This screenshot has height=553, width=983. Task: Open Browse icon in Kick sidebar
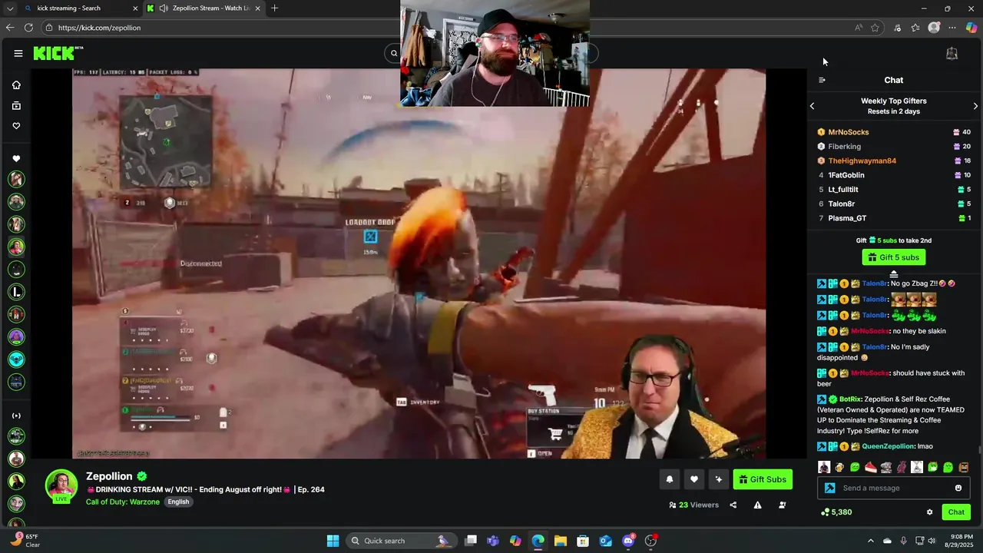pyautogui.click(x=16, y=105)
